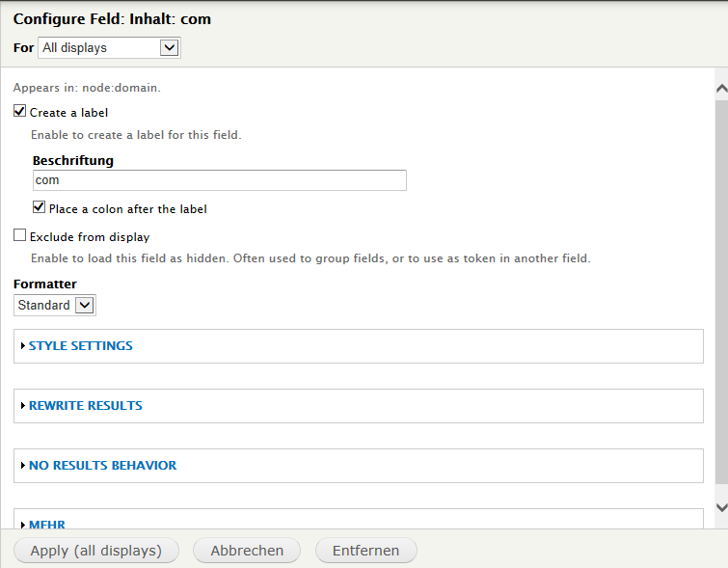Click the triangle icon beside STYLE SETTINGS

[22, 346]
